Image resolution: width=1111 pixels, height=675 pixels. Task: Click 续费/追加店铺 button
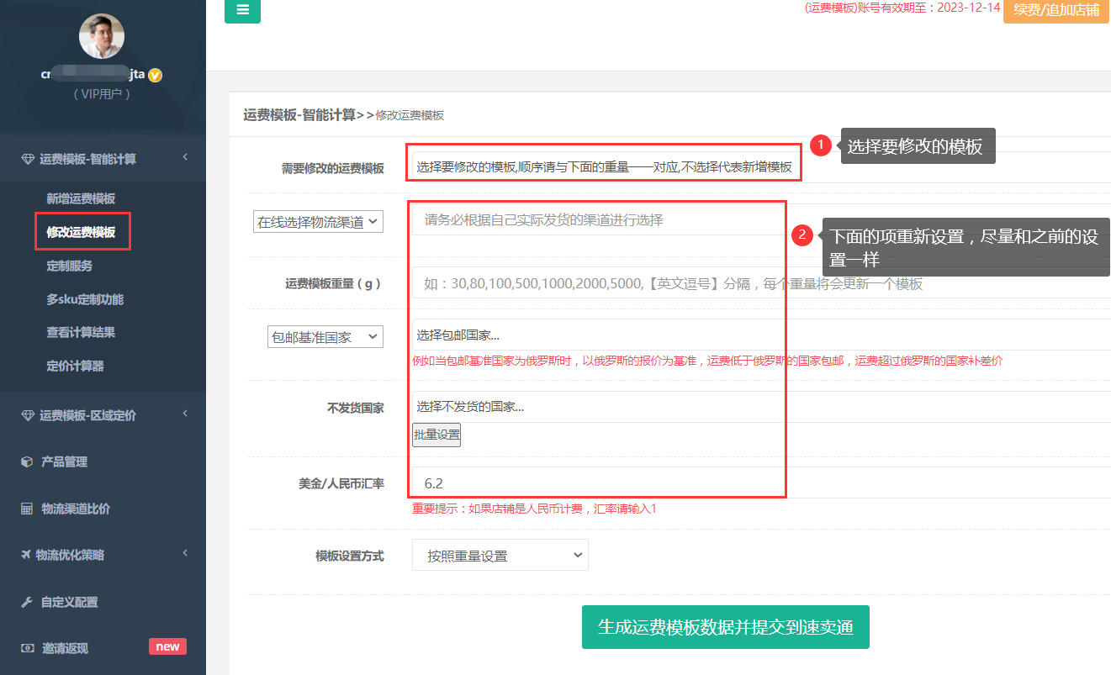(1056, 10)
